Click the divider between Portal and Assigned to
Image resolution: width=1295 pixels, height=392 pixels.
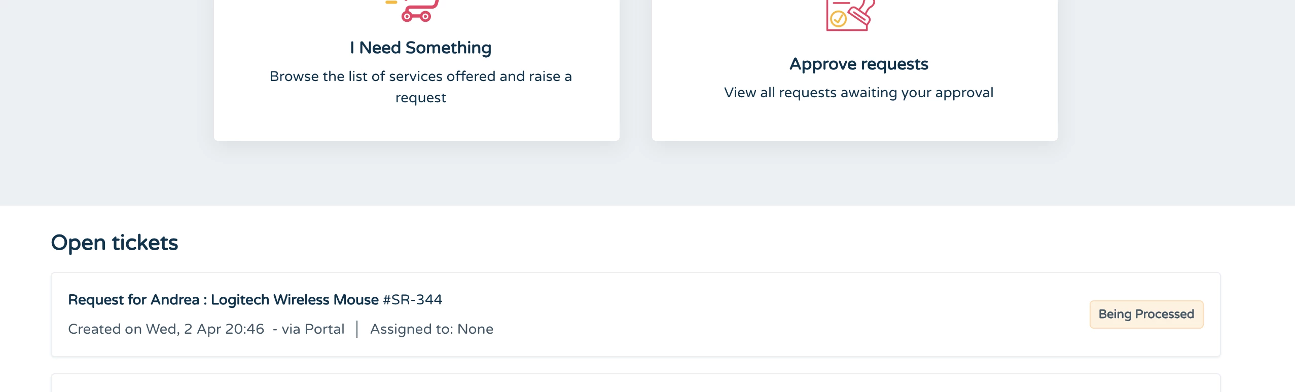(357, 329)
